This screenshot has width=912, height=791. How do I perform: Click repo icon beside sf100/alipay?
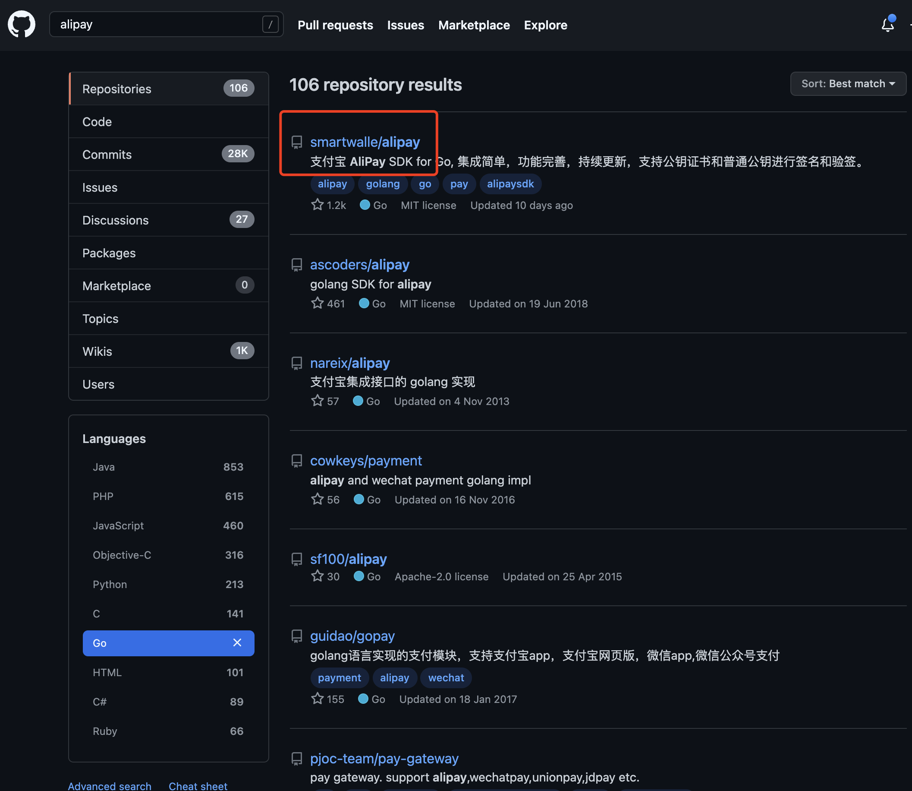point(297,559)
